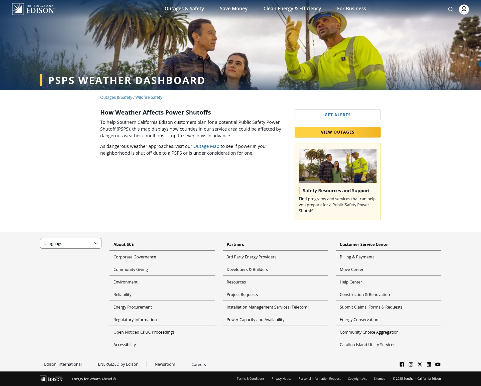Open Construction & Renovation link
The height and width of the screenshot is (386, 481).
click(x=365, y=295)
